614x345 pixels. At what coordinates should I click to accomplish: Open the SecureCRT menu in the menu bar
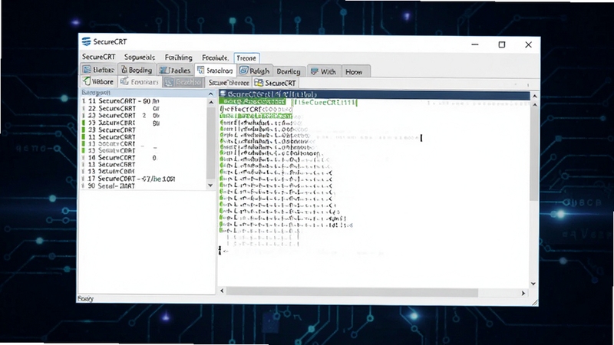(99, 57)
